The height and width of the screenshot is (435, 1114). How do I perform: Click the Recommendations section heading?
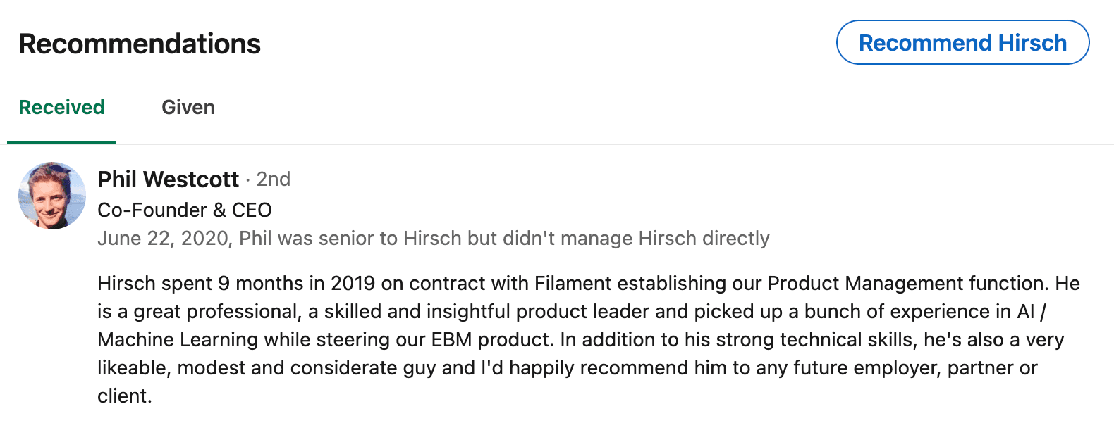coord(140,44)
